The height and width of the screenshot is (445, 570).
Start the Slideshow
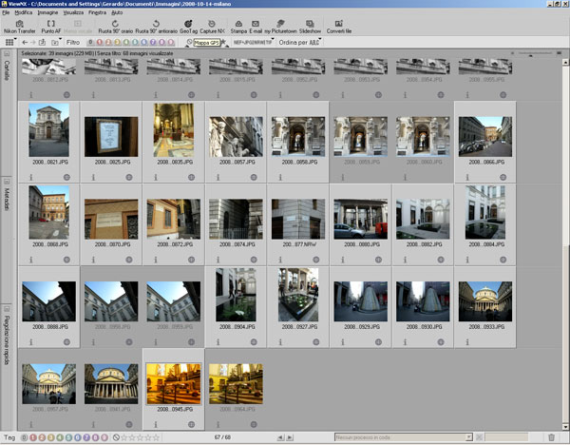click(310, 27)
